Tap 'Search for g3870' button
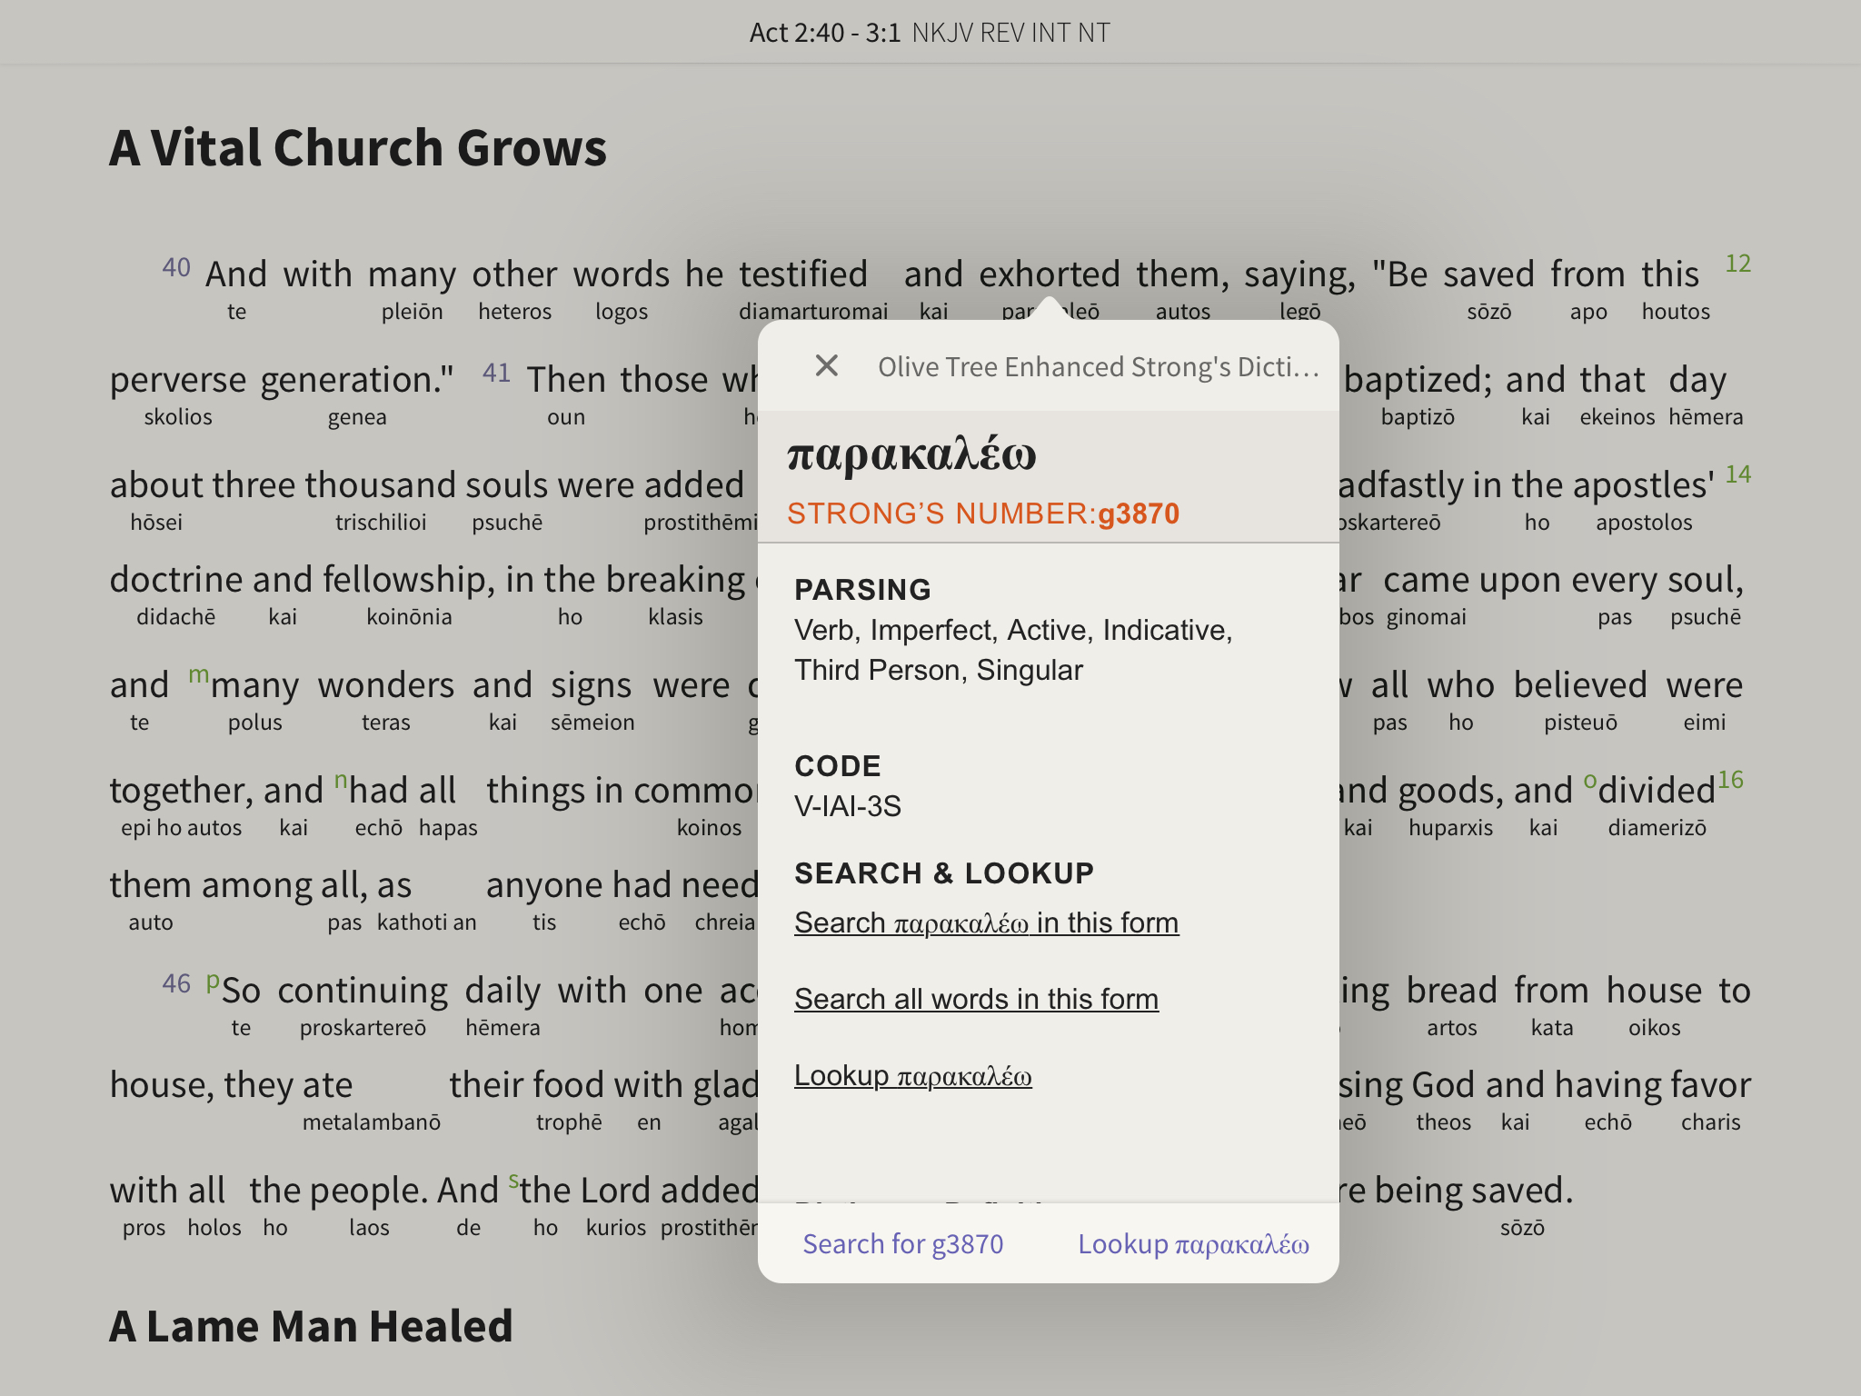 [902, 1243]
